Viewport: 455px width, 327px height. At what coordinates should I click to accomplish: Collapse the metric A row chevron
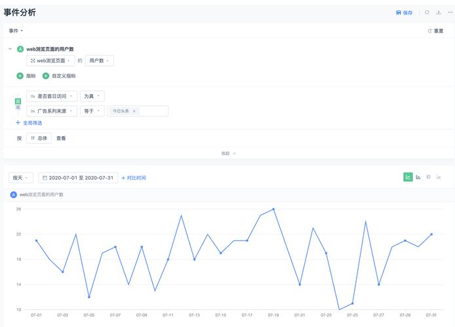(10, 49)
